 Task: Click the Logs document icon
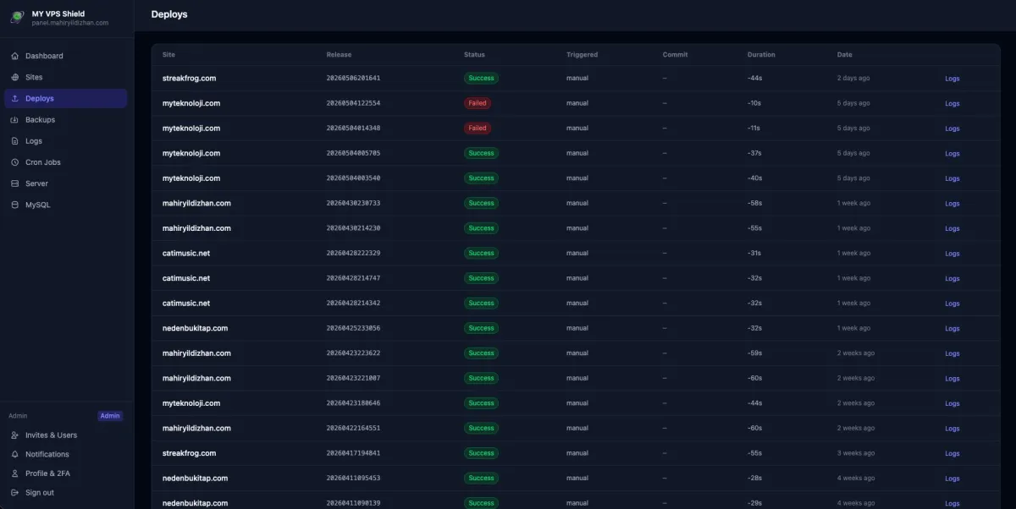click(x=15, y=140)
